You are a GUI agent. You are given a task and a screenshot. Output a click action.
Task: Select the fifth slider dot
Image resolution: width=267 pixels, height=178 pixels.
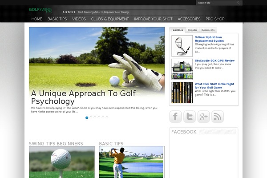[x=103, y=117]
